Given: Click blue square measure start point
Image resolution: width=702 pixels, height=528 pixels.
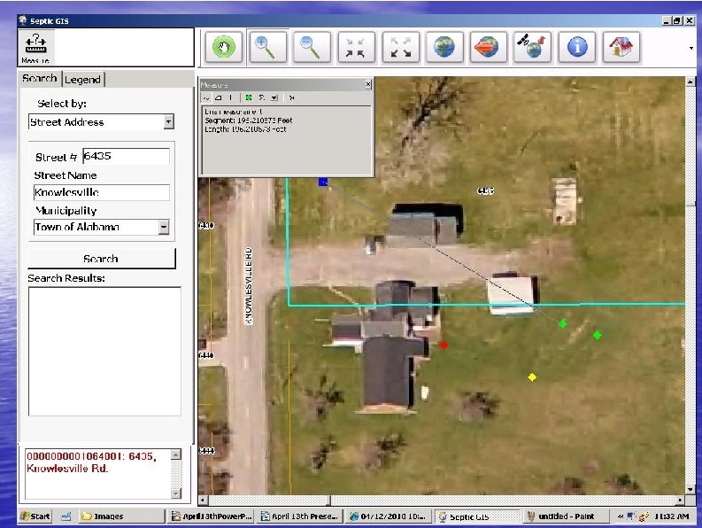Looking at the screenshot, I should [x=323, y=182].
